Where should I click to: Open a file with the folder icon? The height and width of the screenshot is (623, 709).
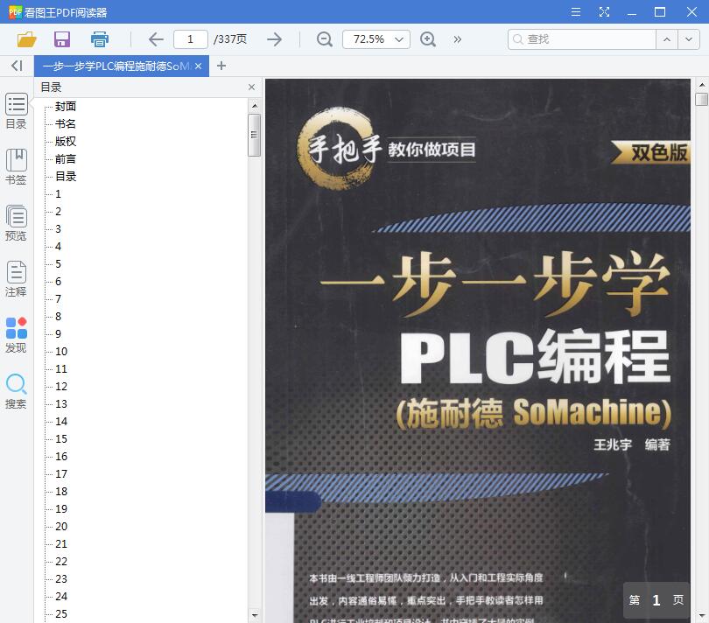26,39
